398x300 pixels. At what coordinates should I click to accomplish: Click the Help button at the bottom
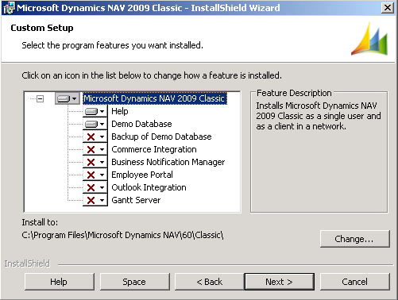click(x=60, y=282)
